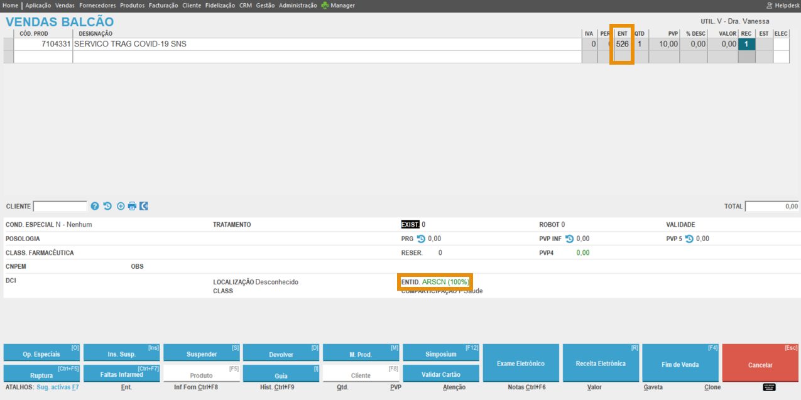Click the Op. Especiais button
This screenshot has width=801, height=400.
point(41,354)
